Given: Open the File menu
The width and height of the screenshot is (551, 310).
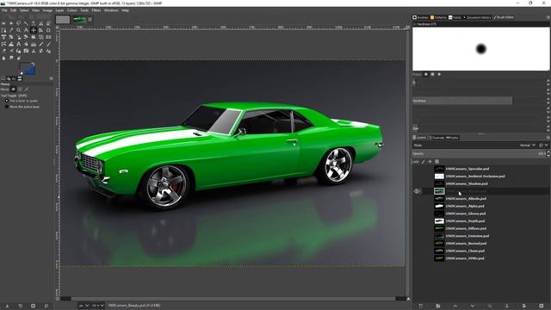Looking at the screenshot, I should pyautogui.click(x=4, y=10).
